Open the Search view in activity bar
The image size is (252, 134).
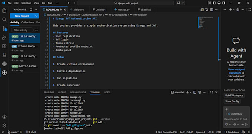pyautogui.click(x=4, y=20)
